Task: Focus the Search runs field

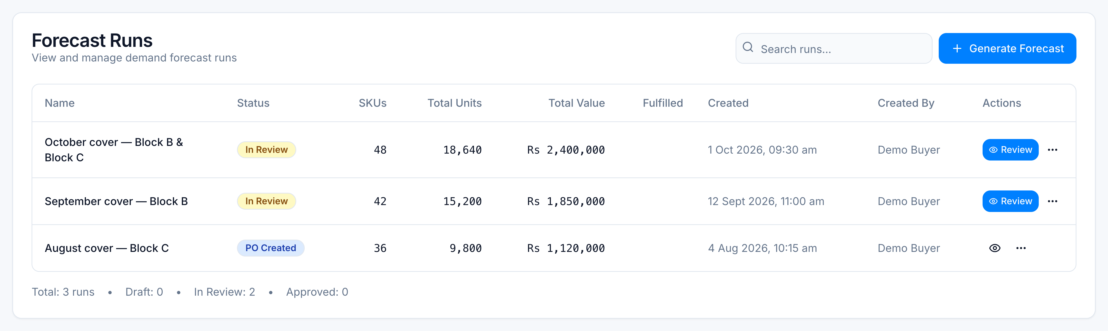Action: [834, 49]
